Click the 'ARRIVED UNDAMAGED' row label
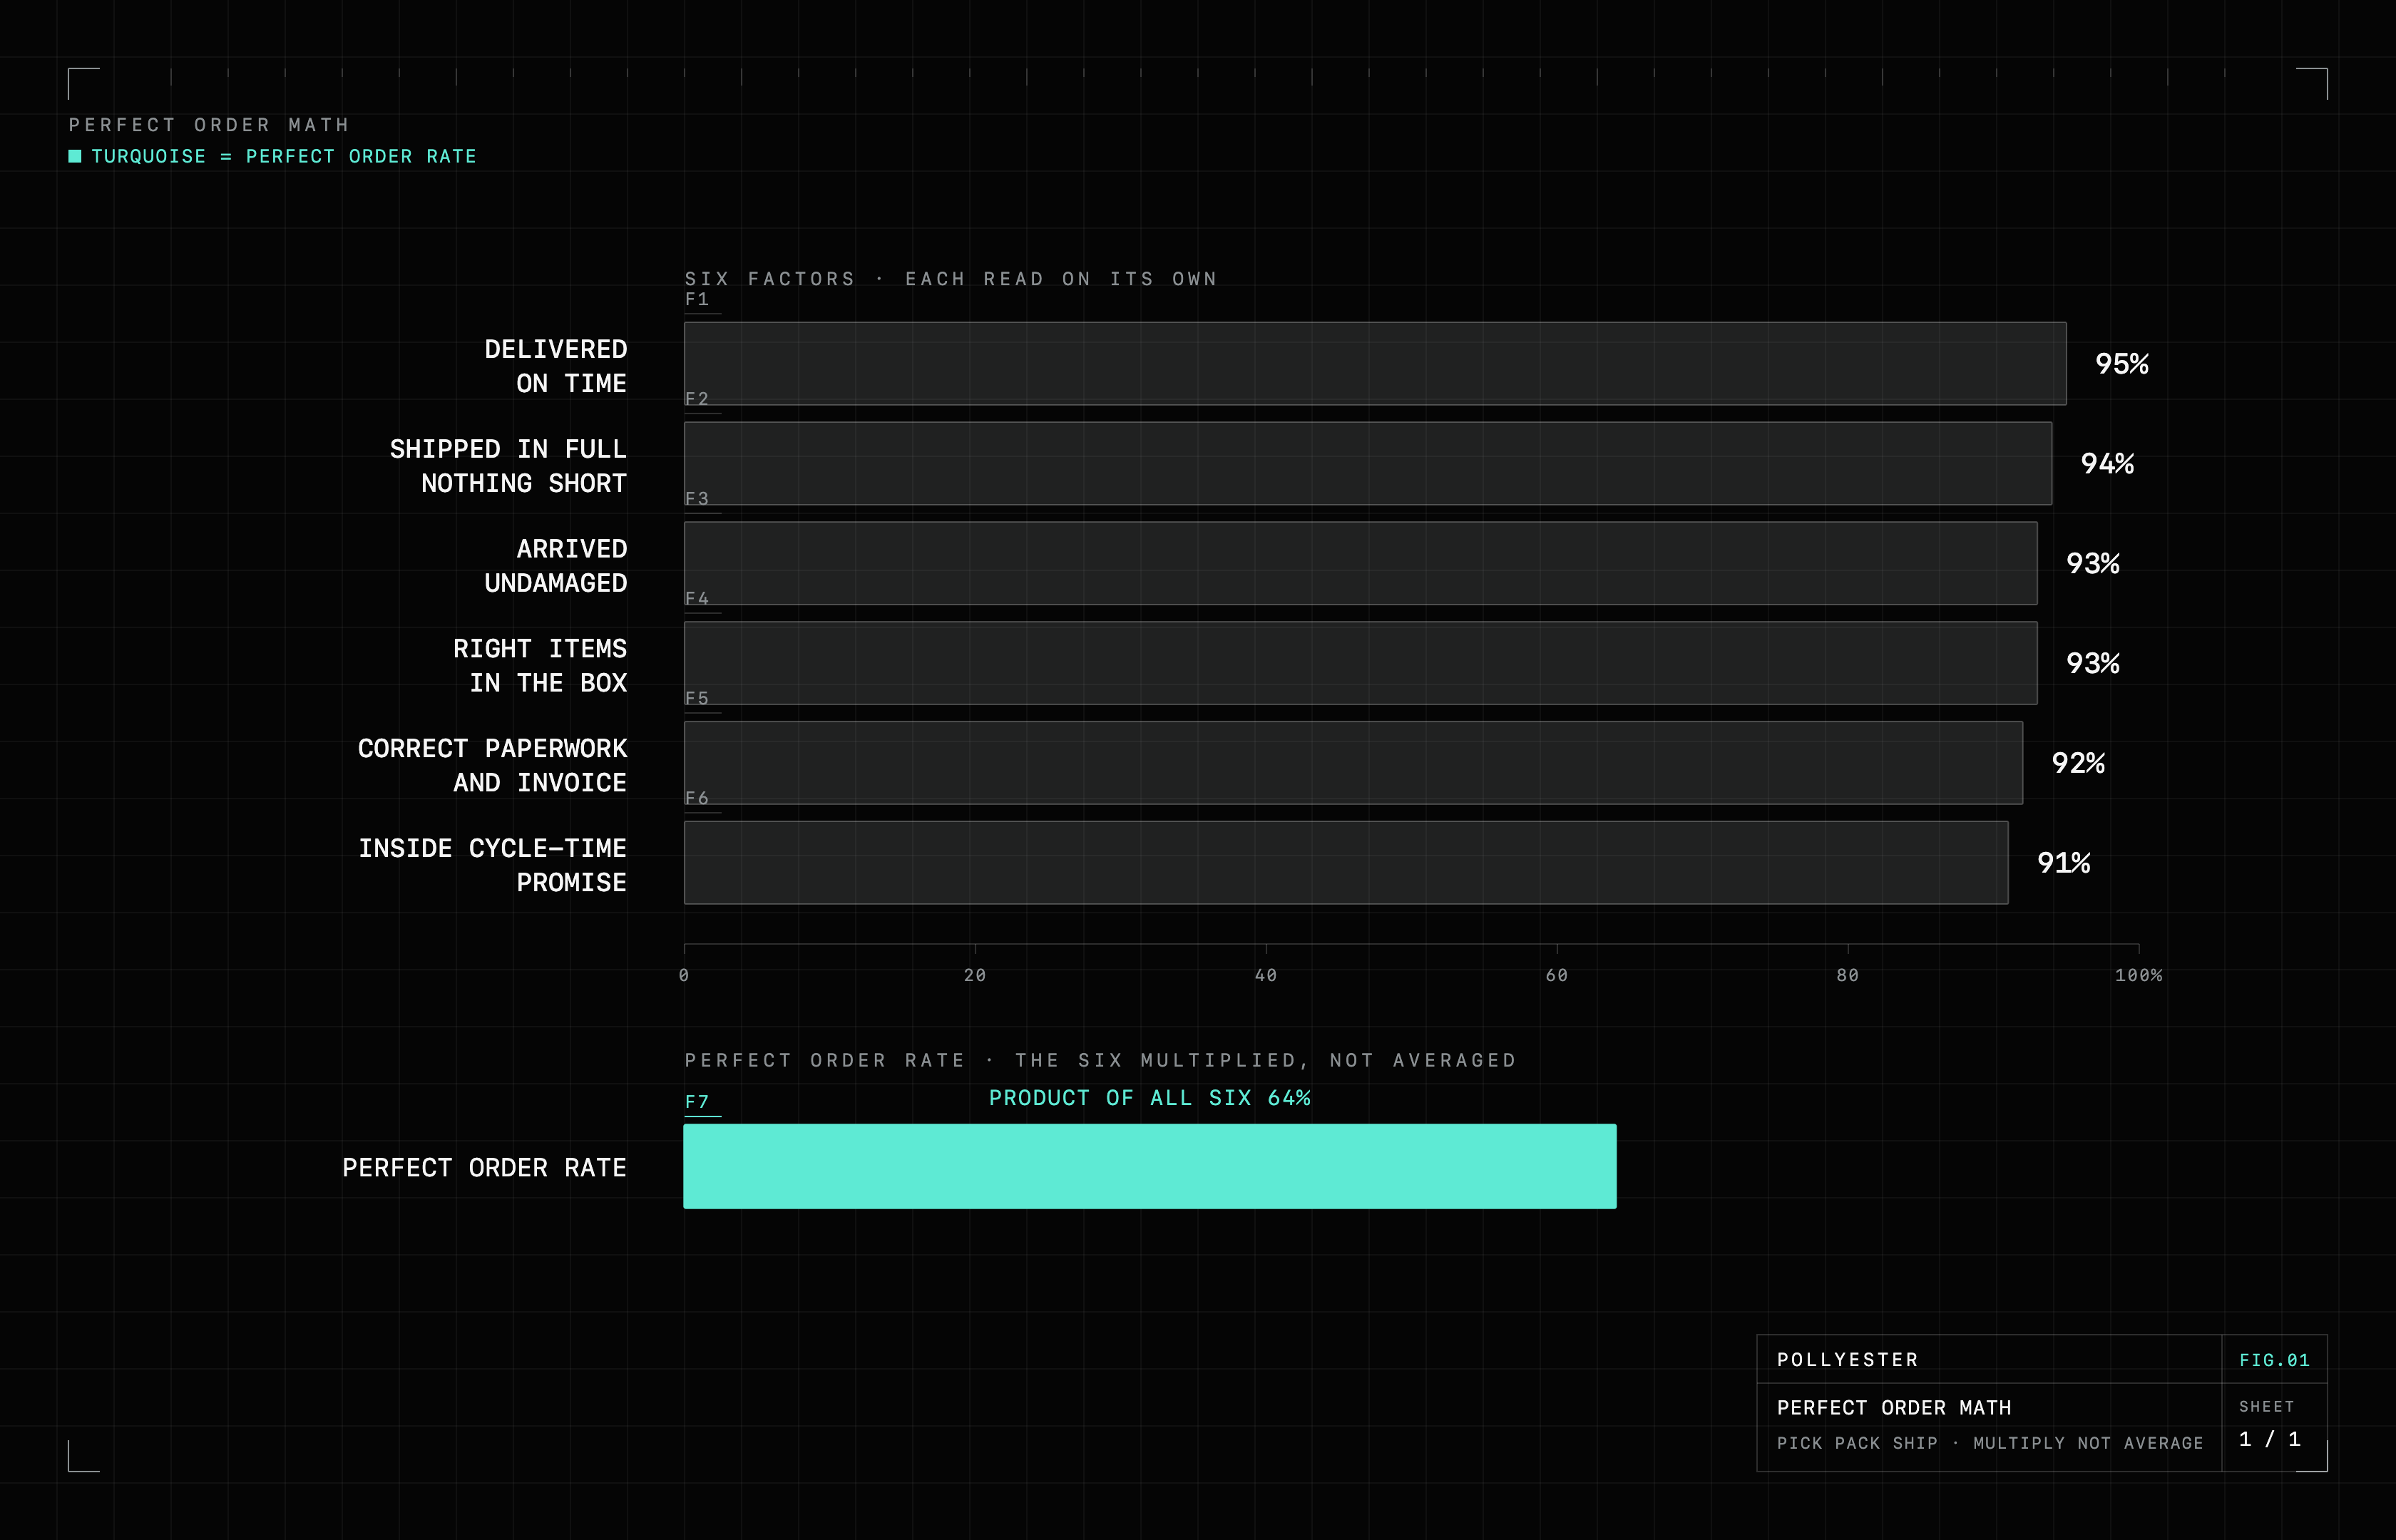The height and width of the screenshot is (1540, 2396). click(556, 566)
